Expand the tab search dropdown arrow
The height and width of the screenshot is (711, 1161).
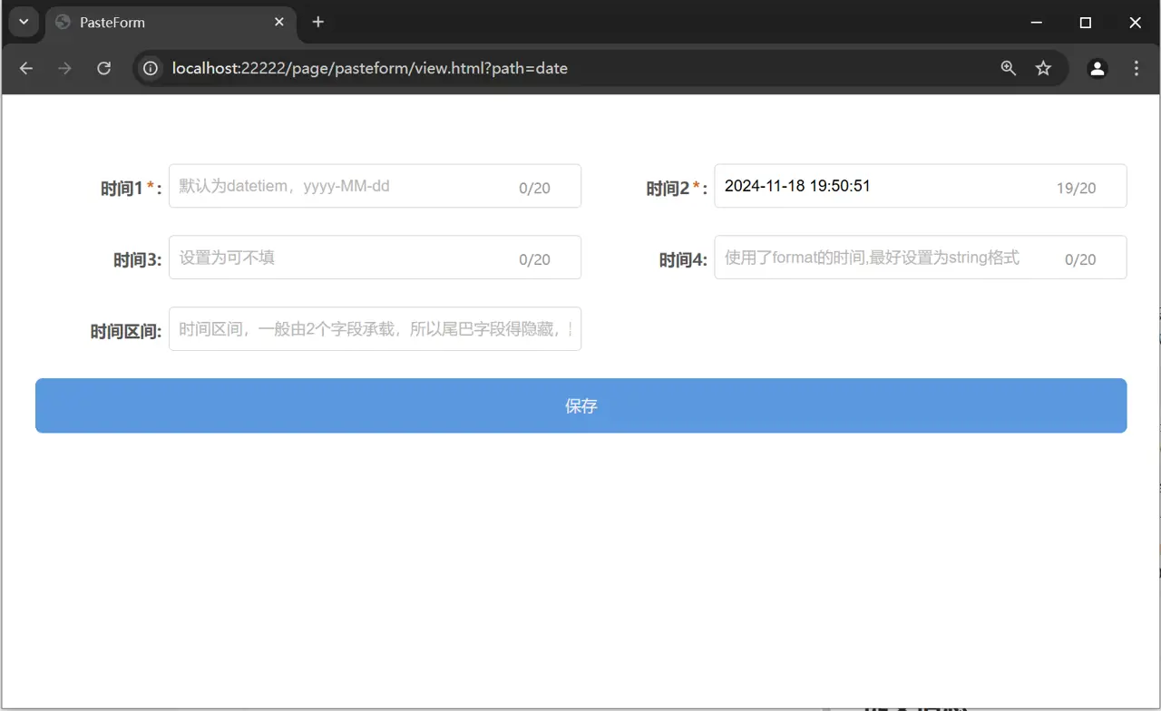(x=24, y=22)
